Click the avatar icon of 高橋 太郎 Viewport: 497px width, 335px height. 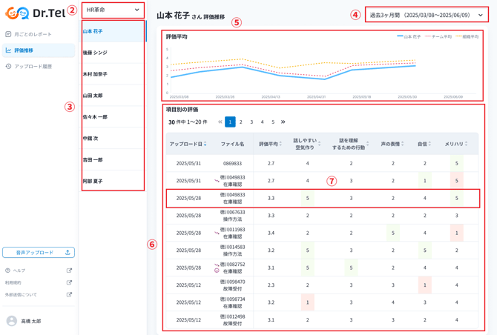coord(12,321)
